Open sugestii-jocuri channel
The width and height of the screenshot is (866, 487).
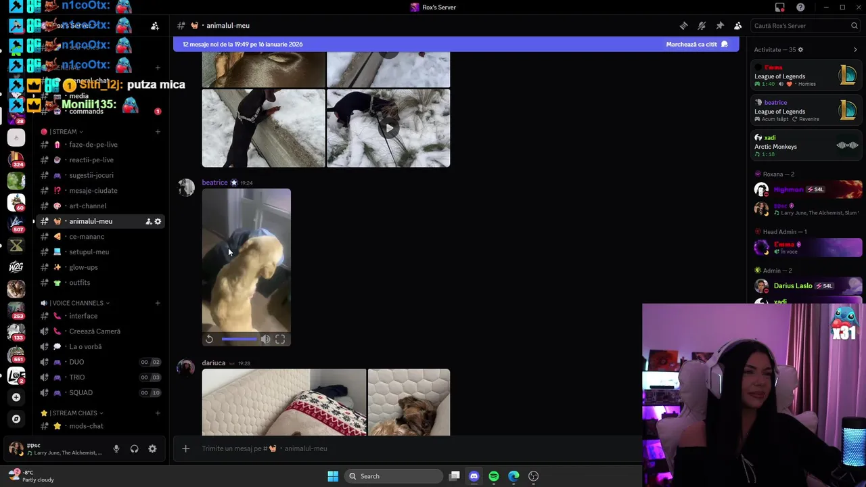[100, 175]
